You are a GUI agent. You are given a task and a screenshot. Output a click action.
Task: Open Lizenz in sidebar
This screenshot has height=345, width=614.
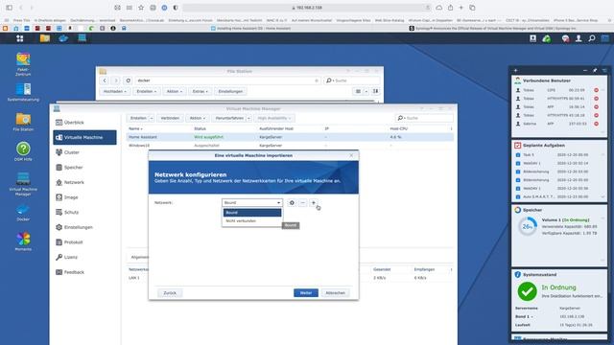pyautogui.click(x=84, y=257)
